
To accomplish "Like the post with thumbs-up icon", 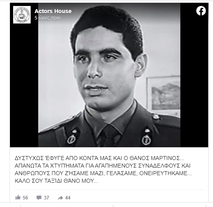I will pyautogui.click(x=18, y=197).
